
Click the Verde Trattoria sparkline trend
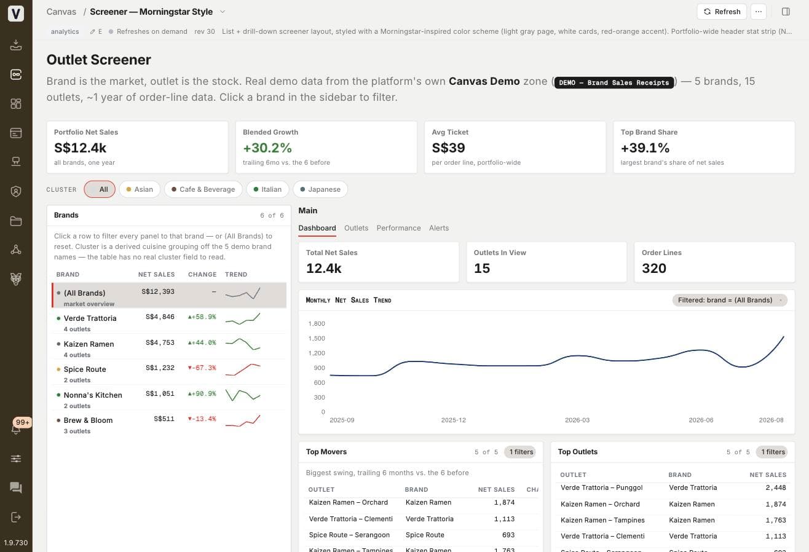242,318
